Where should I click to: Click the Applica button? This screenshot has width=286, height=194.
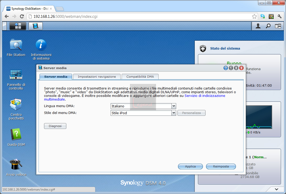tap(190, 166)
